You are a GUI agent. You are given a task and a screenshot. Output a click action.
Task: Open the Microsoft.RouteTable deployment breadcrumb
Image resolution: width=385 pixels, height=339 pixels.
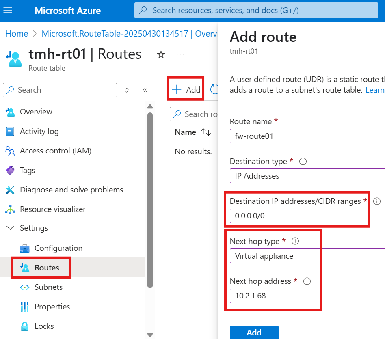130,34
